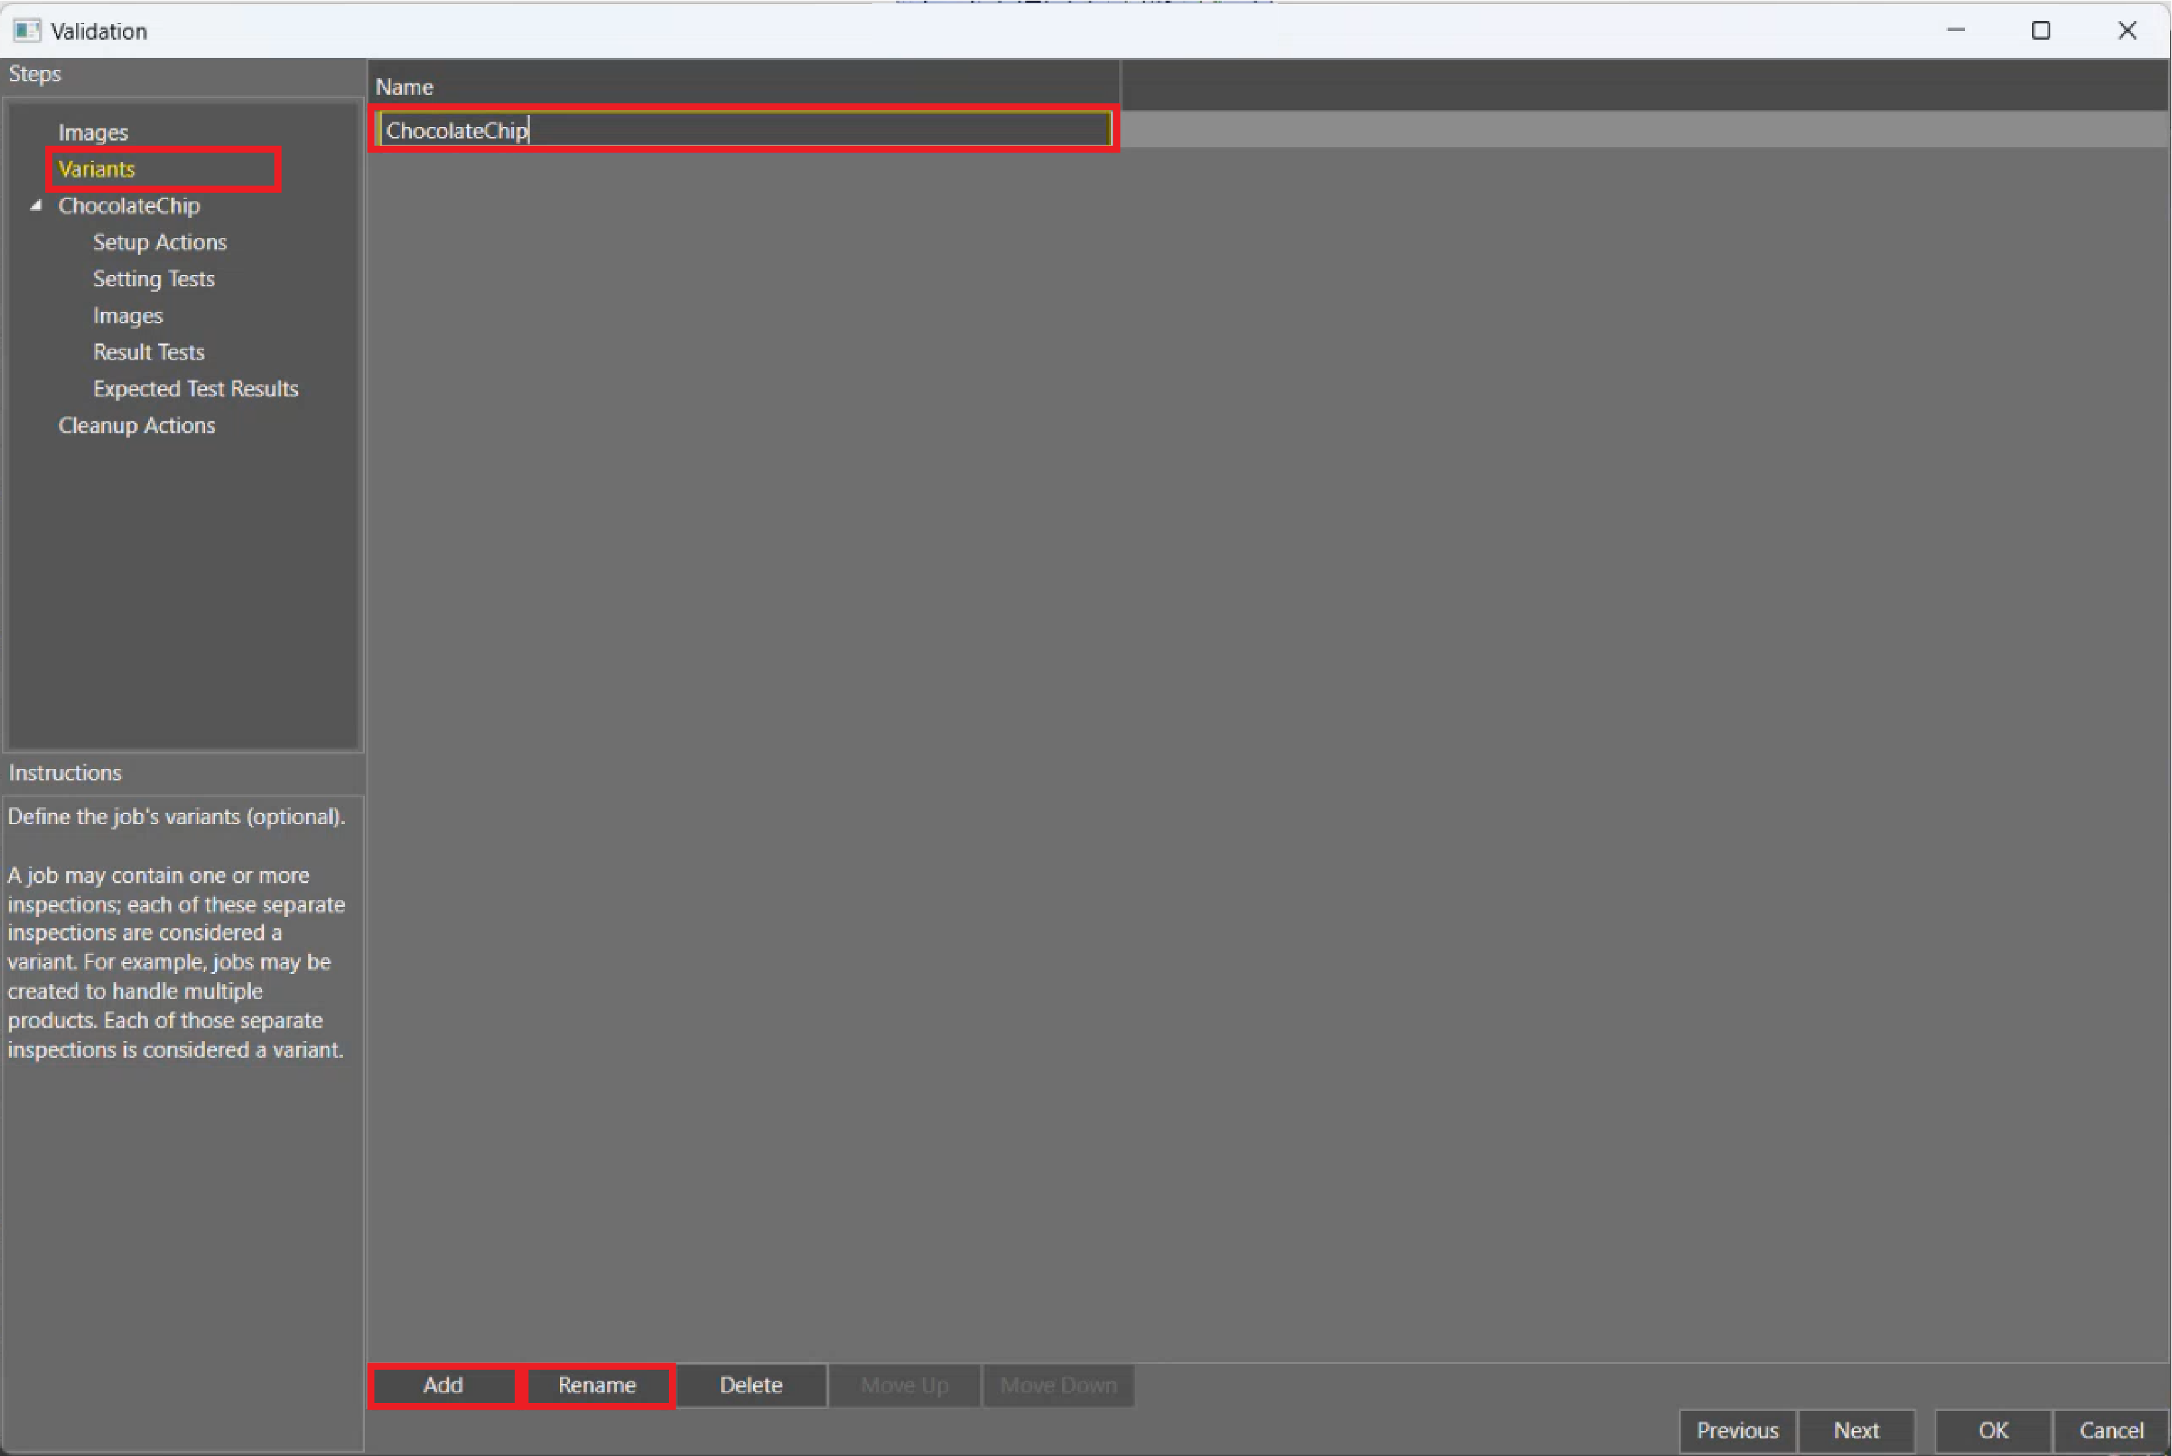Open the top-level Images step
The height and width of the screenshot is (1456, 2172).
click(x=93, y=132)
